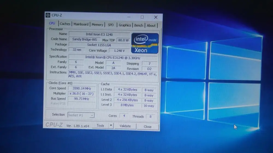This screenshot has height=153, width=273.
Task: Switch to the Memory tab
Action: click(x=97, y=25)
